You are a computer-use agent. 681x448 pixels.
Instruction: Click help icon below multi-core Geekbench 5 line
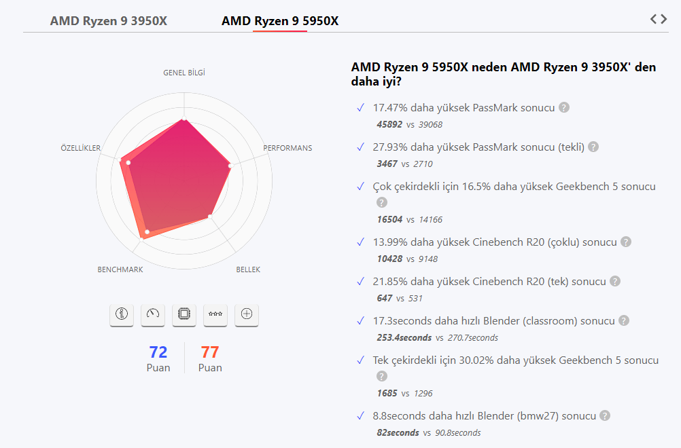click(x=382, y=202)
